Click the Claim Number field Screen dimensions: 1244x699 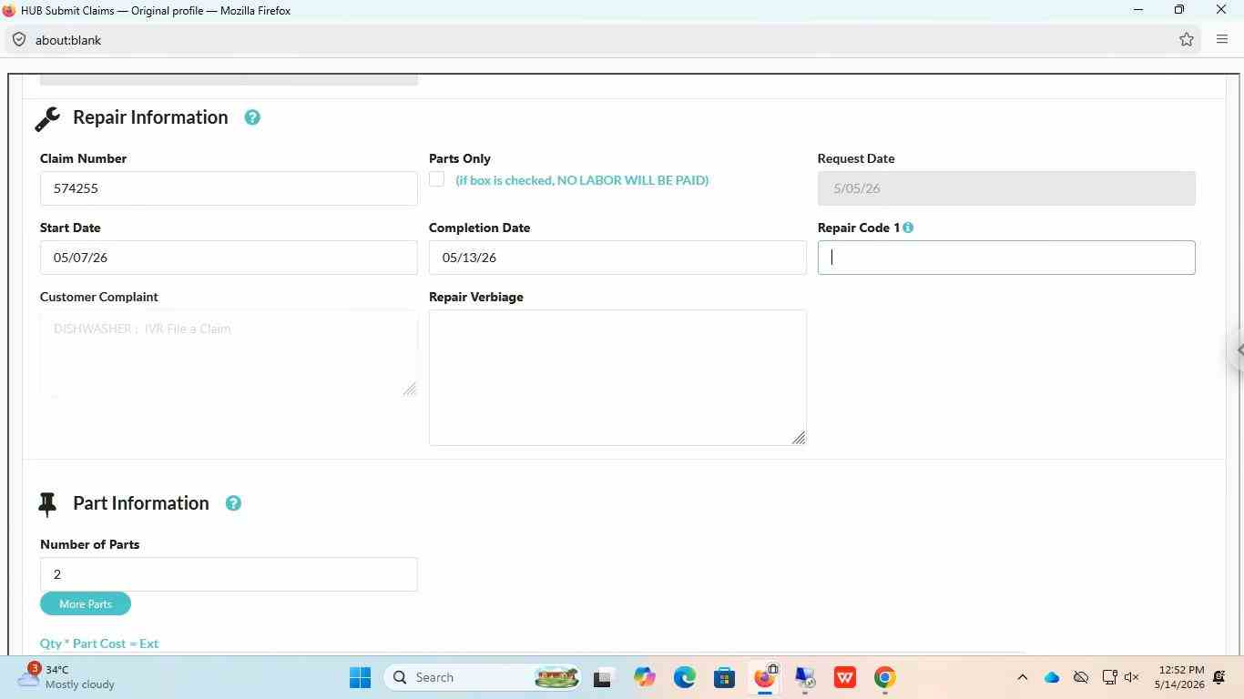coord(229,188)
